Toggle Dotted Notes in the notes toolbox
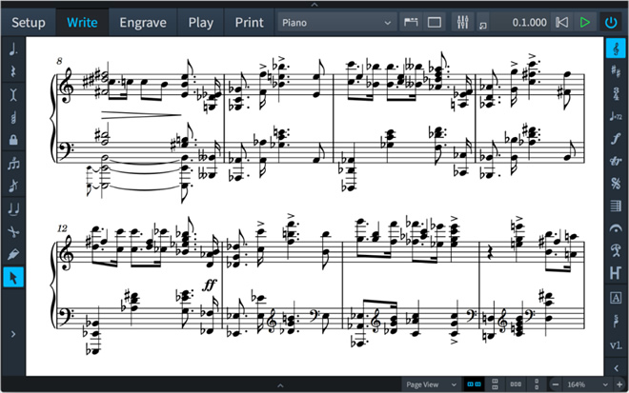The height and width of the screenshot is (393, 629). click(13, 49)
